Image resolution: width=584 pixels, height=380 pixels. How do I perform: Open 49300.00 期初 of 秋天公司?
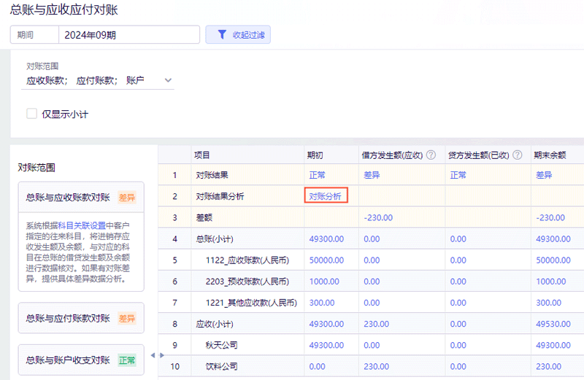[x=326, y=345]
